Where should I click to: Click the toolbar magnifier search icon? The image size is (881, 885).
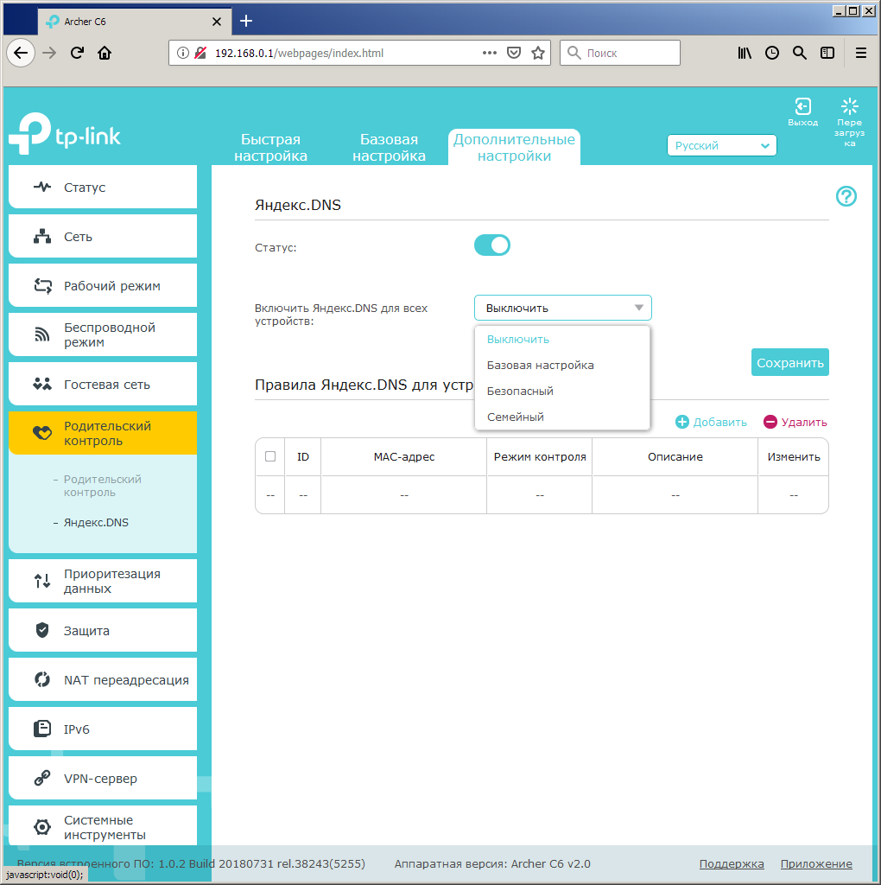click(799, 53)
